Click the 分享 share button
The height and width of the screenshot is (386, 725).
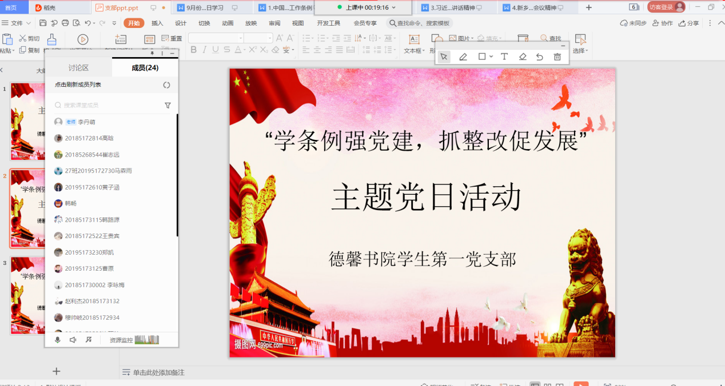click(689, 23)
